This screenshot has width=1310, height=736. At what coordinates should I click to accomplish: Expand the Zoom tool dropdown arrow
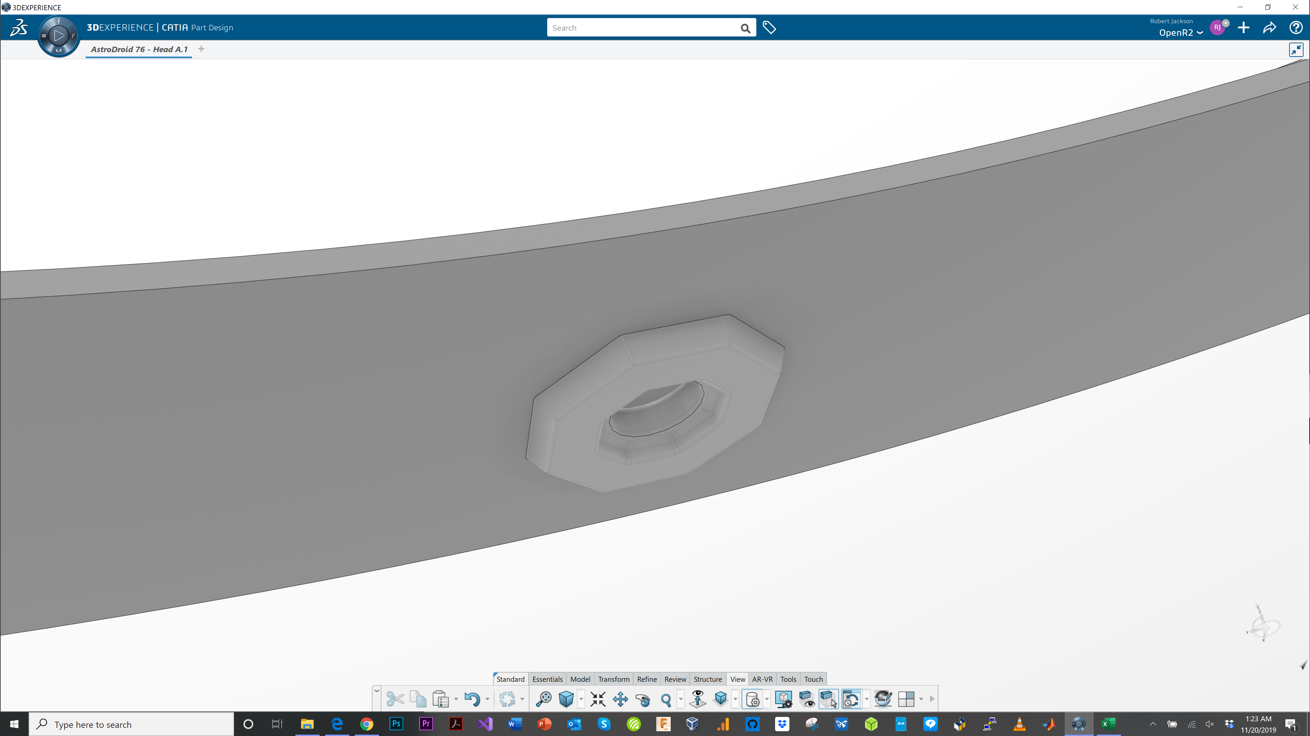(x=681, y=700)
